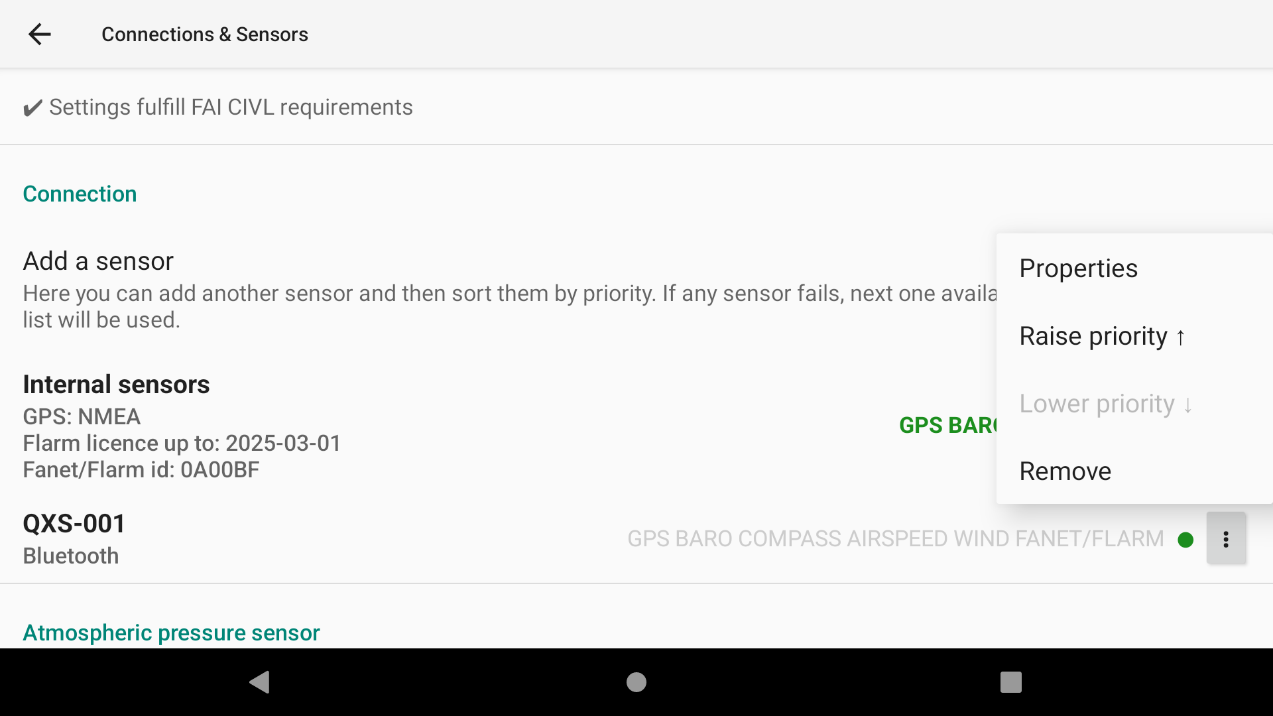The width and height of the screenshot is (1273, 716).
Task: Tap the Atmospheric pressure sensor heading
Action: tap(171, 632)
